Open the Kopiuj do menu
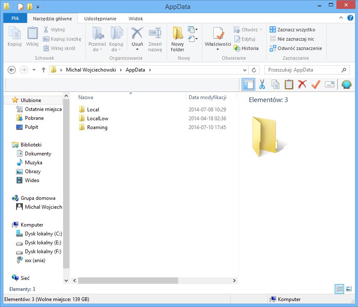Image resolution: width=358 pixels, height=307 pixels. pyautogui.click(x=116, y=39)
